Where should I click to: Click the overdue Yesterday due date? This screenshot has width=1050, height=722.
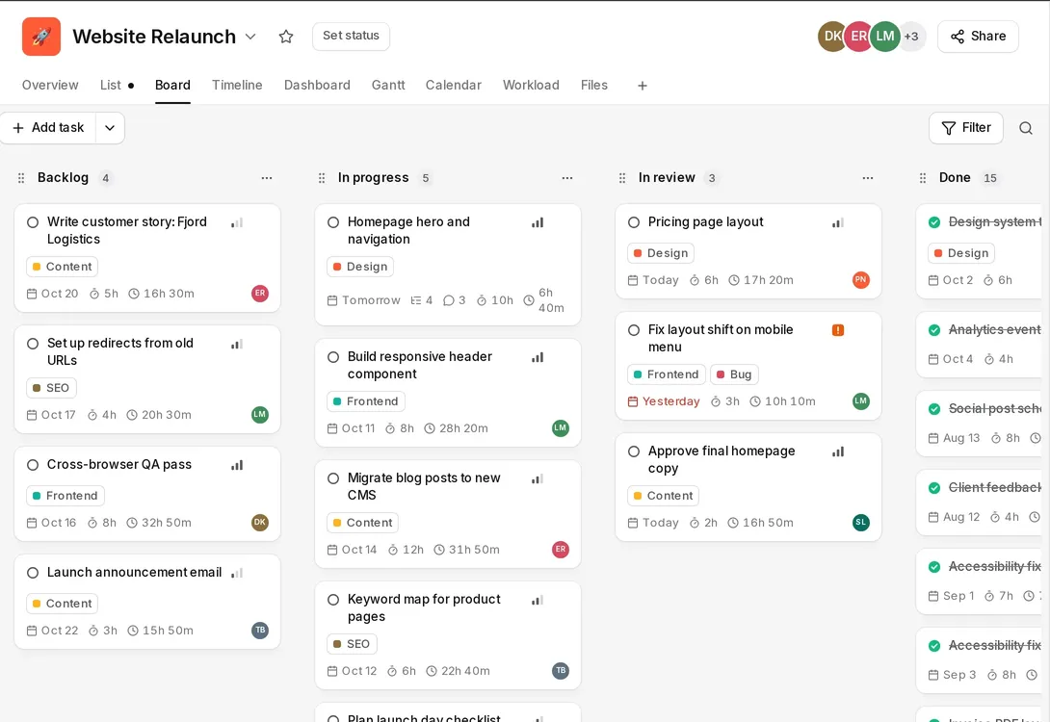pyautogui.click(x=664, y=401)
